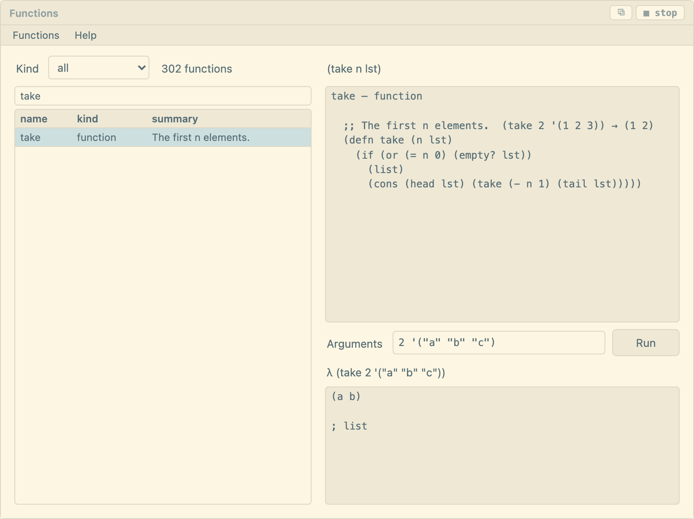Click the λ (take 2 '("a" "b" "c")) expression
Image resolution: width=694 pixels, height=519 pixels.
click(x=386, y=373)
